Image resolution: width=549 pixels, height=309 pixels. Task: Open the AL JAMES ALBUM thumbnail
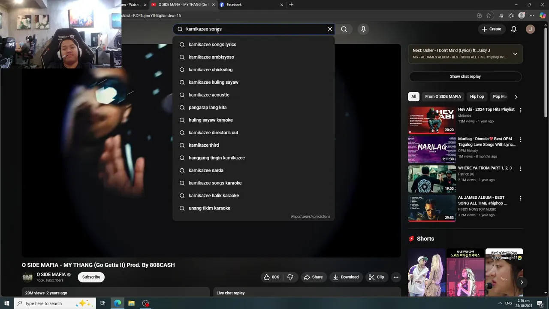[x=432, y=208]
